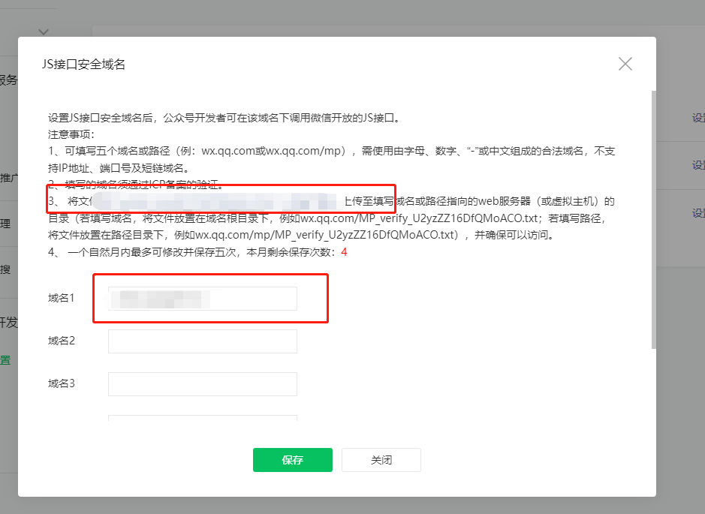The width and height of the screenshot is (705, 514).
Task: Focus the 域名1 input field
Action: tap(203, 299)
